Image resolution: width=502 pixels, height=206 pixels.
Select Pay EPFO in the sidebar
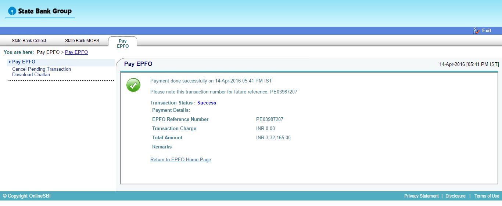[24, 62]
